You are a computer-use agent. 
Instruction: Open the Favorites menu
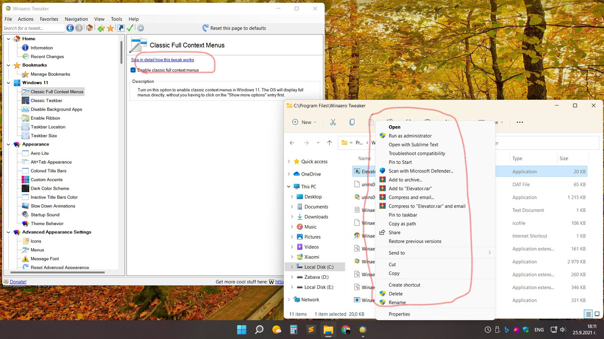[x=49, y=19]
